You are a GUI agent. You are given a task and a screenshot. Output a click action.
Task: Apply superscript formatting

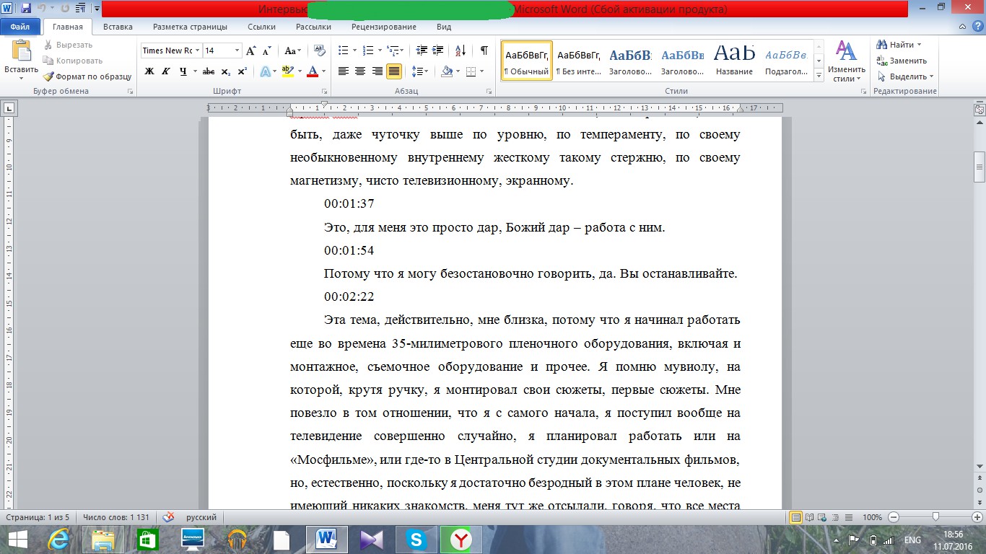pos(242,71)
